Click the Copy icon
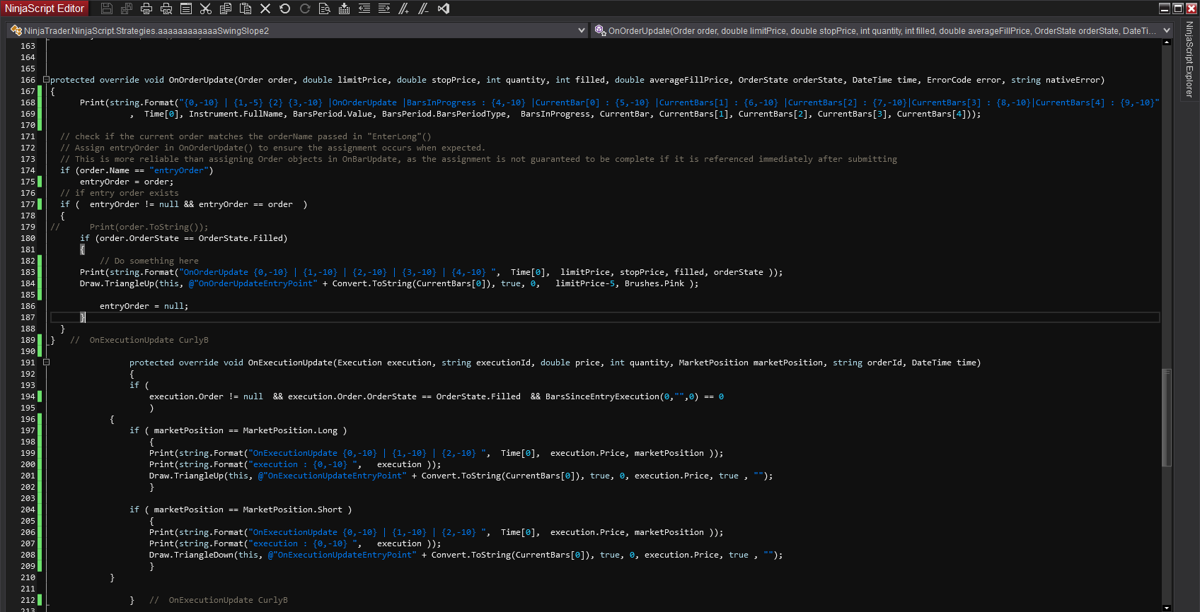Viewport: 1200px width, 612px height. [226, 8]
